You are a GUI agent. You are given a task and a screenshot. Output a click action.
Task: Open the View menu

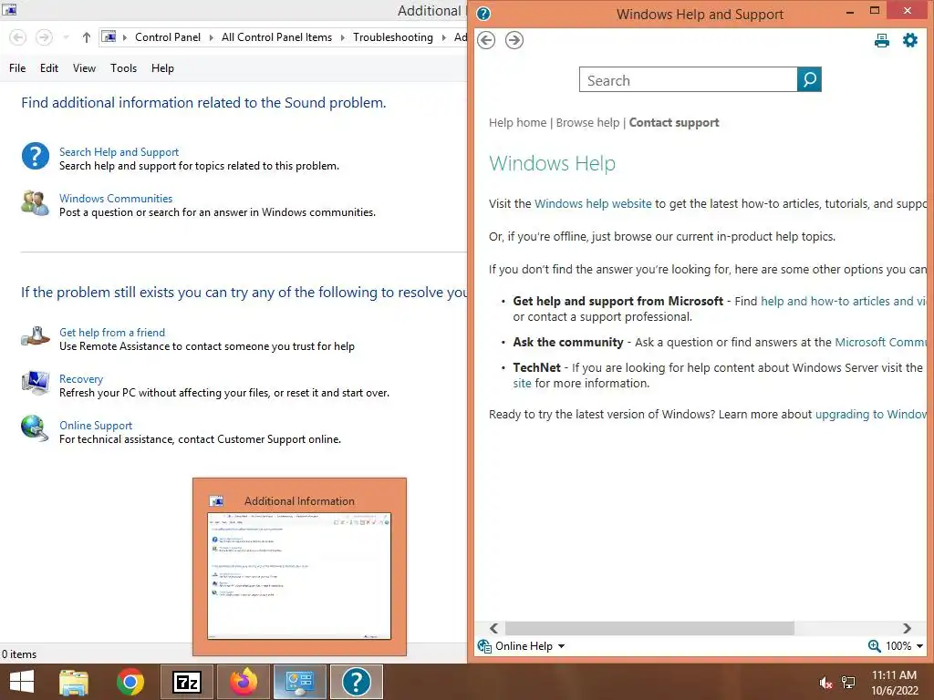[x=84, y=68]
